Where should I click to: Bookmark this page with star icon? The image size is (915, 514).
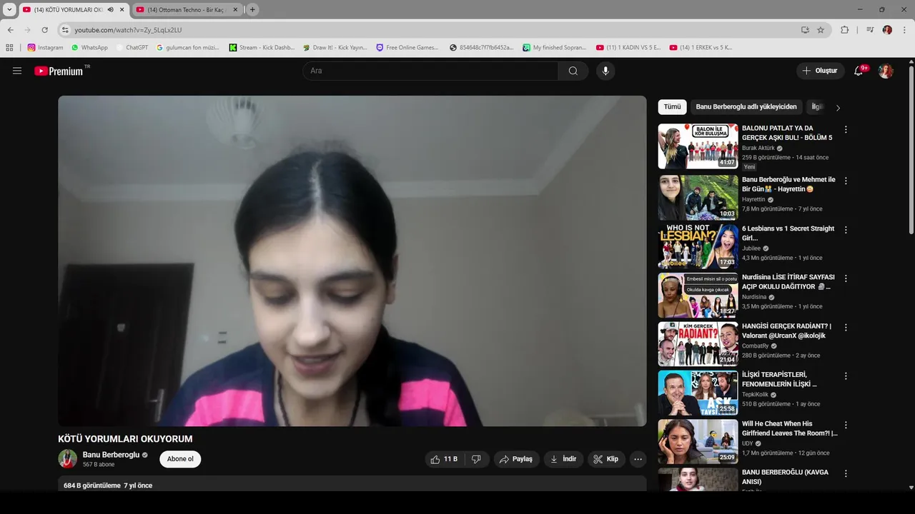click(821, 30)
